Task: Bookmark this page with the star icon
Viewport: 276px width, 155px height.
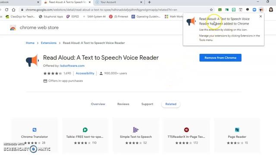Action: coord(211,9)
